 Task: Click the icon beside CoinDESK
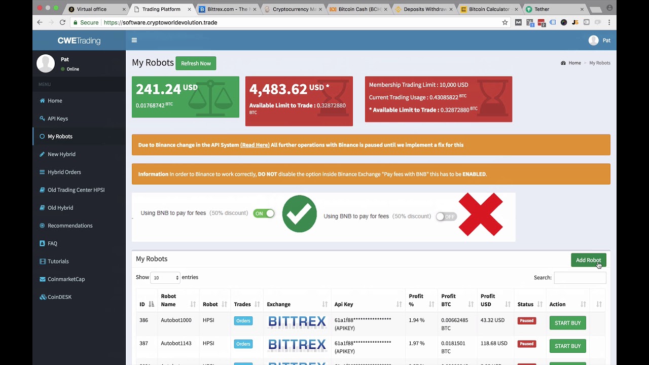43,297
